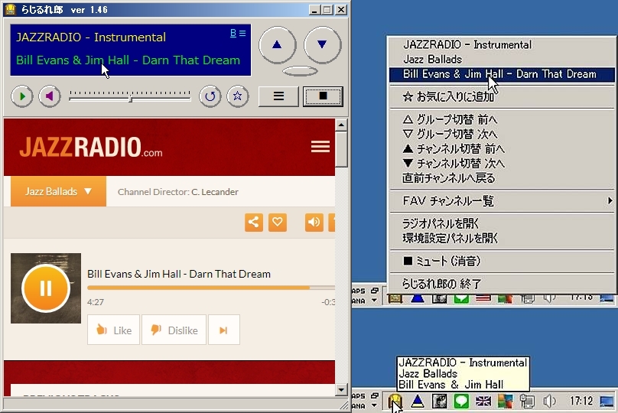Add to favorites with the star round button

click(x=238, y=96)
